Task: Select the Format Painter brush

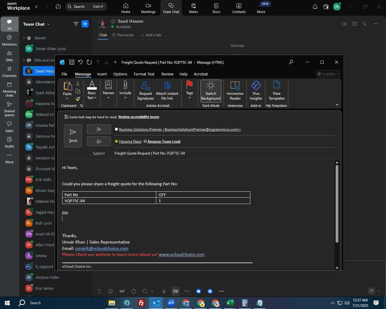Action: click(x=78, y=99)
